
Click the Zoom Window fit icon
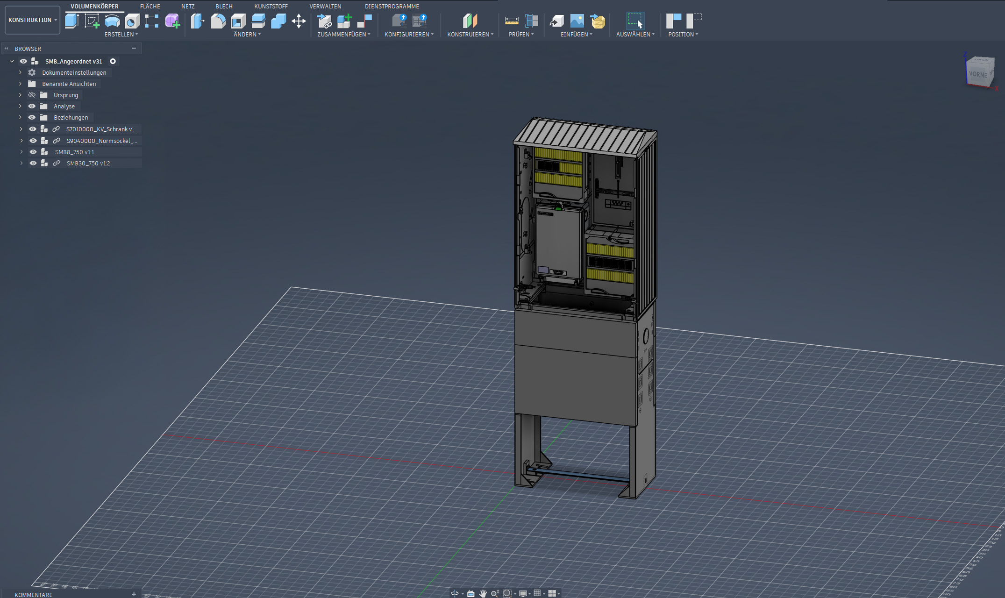507,593
